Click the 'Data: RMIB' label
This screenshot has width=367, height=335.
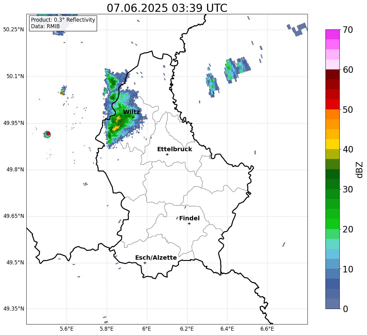click(45, 26)
